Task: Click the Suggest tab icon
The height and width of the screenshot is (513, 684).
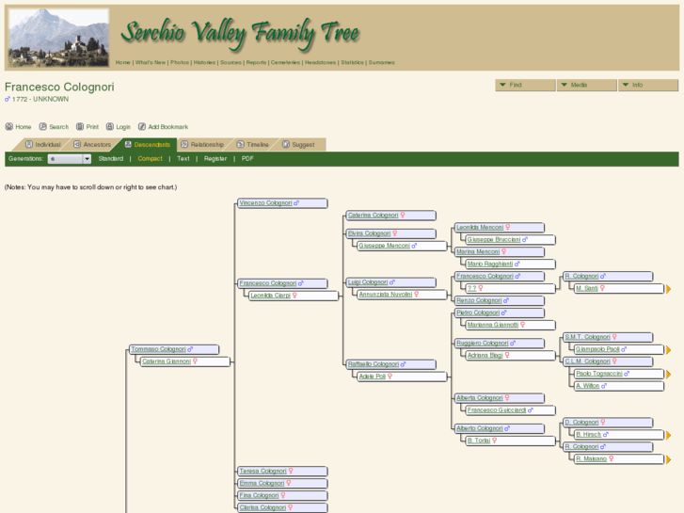Action: (286, 144)
